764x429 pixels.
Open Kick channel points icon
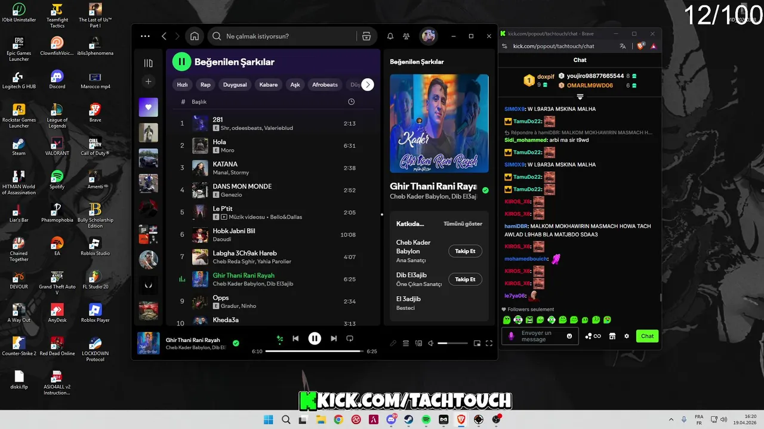pos(593,336)
